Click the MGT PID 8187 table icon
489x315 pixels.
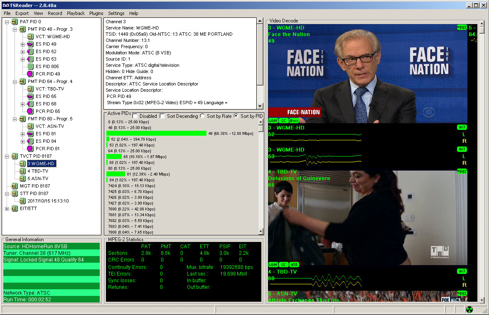[x=15, y=186]
